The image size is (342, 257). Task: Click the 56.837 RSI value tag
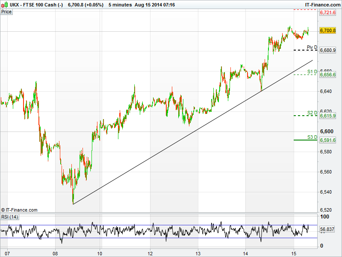point(327,229)
